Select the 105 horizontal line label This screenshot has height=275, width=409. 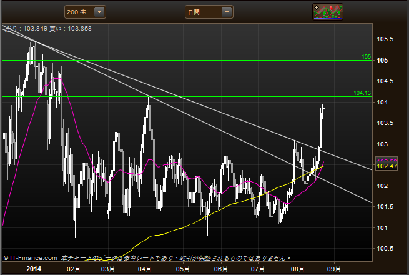tap(366, 57)
